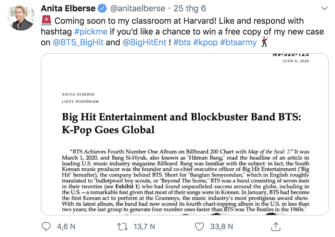The height and width of the screenshot is (237, 335).
Task: Open the share tweet icon
Action: 275,227
